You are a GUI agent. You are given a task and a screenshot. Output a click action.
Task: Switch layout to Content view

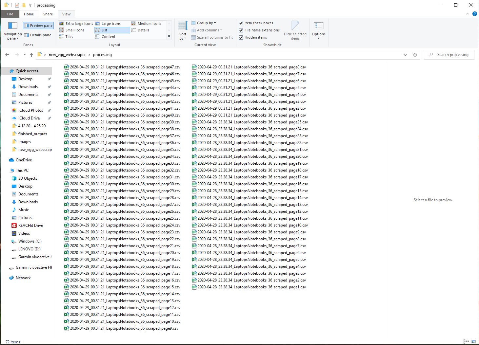coord(106,37)
